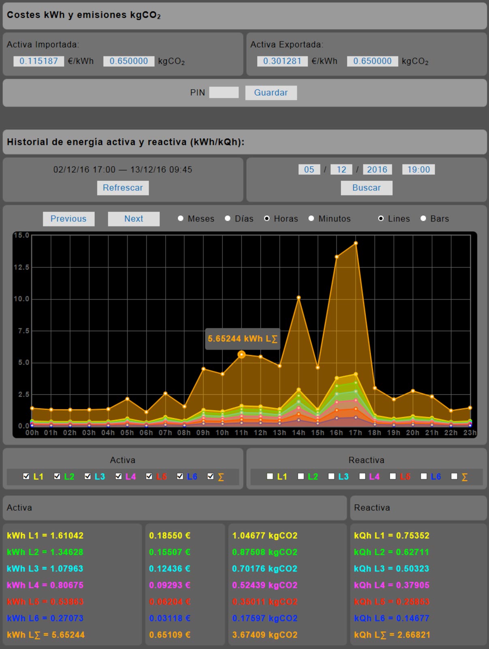
Task: Choose Bars chart style
Action: (x=423, y=219)
